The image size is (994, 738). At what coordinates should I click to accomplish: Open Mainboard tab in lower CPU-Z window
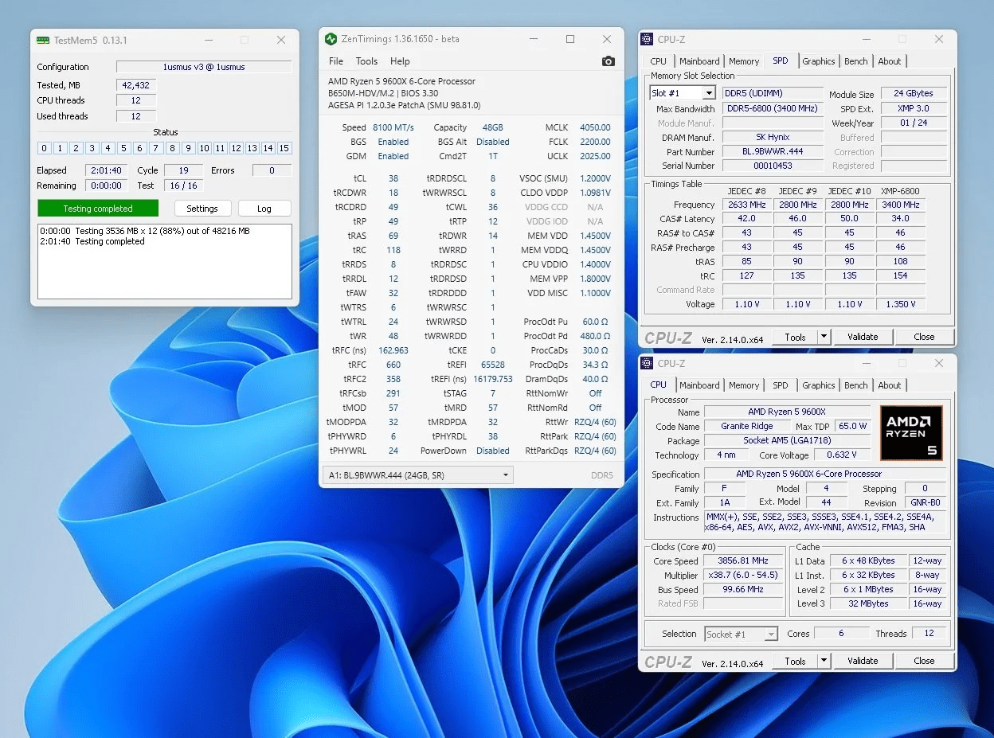(699, 385)
